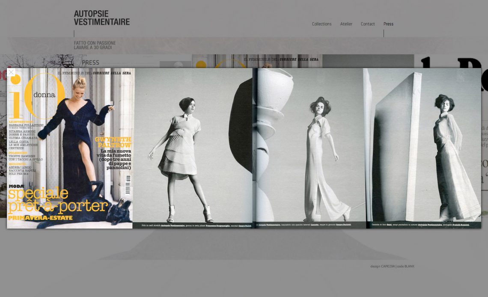
Task: Go to the Contact page
Action: (368, 24)
